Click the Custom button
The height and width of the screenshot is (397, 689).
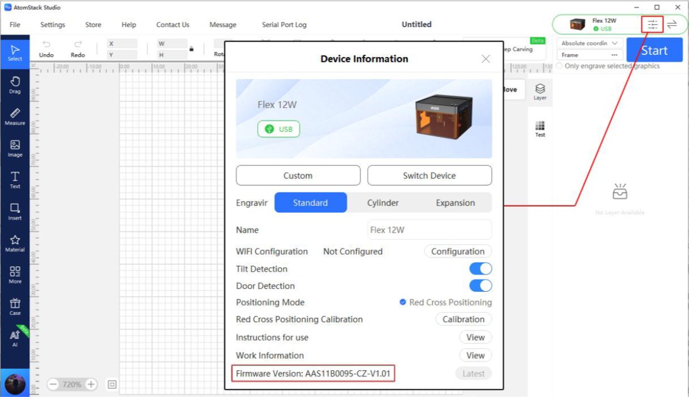[298, 176]
